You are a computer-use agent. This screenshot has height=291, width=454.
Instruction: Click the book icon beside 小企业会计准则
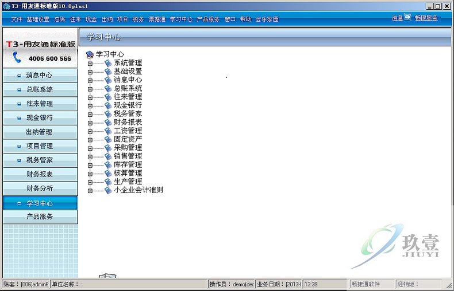(108, 190)
